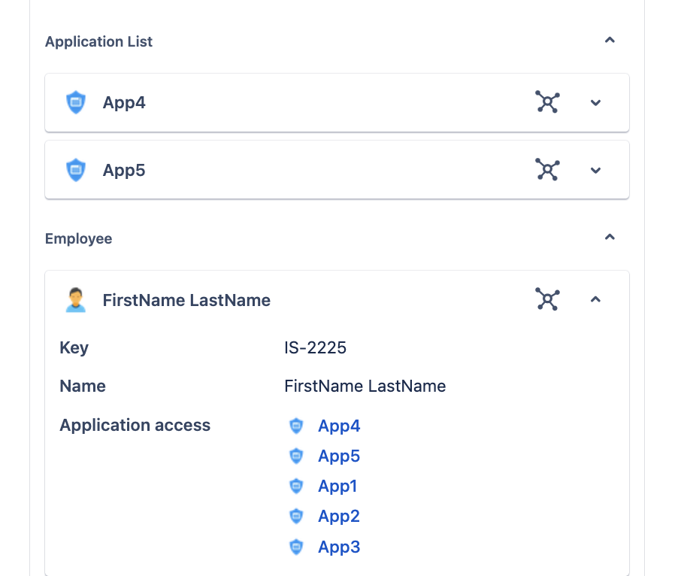Collapse the Employee section

coord(610,238)
